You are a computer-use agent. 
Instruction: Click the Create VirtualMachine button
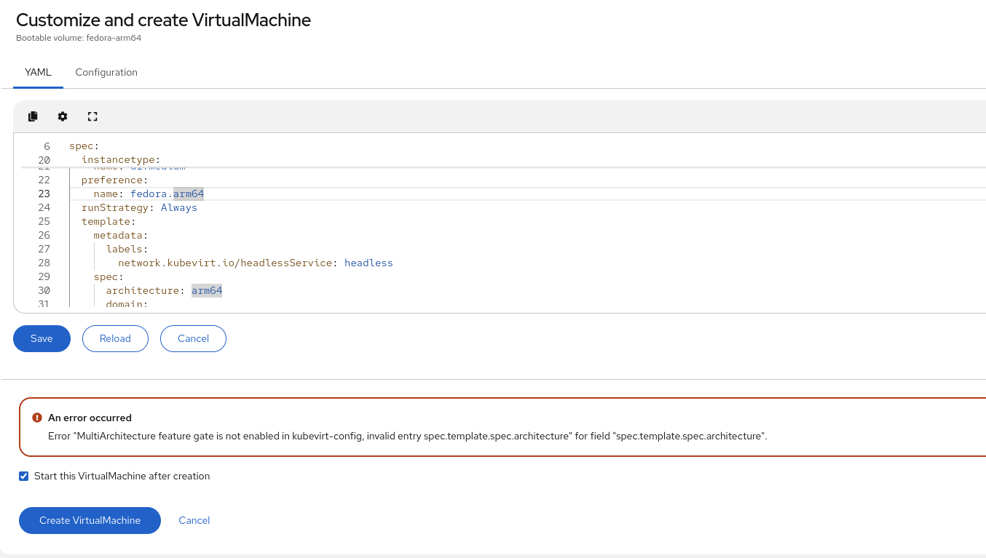pyautogui.click(x=90, y=520)
